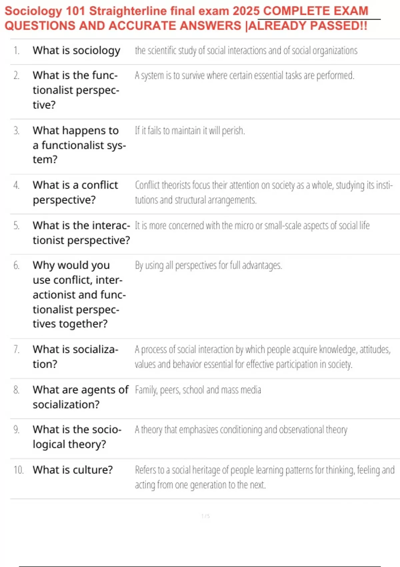Click the page number indicator 1/5
This screenshot has height=567, width=400.
[x=205, y=516]
